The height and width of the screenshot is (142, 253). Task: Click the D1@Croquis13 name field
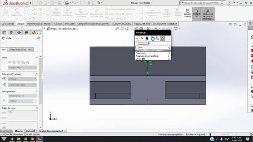pyautogui.click(x=23, y=96)
